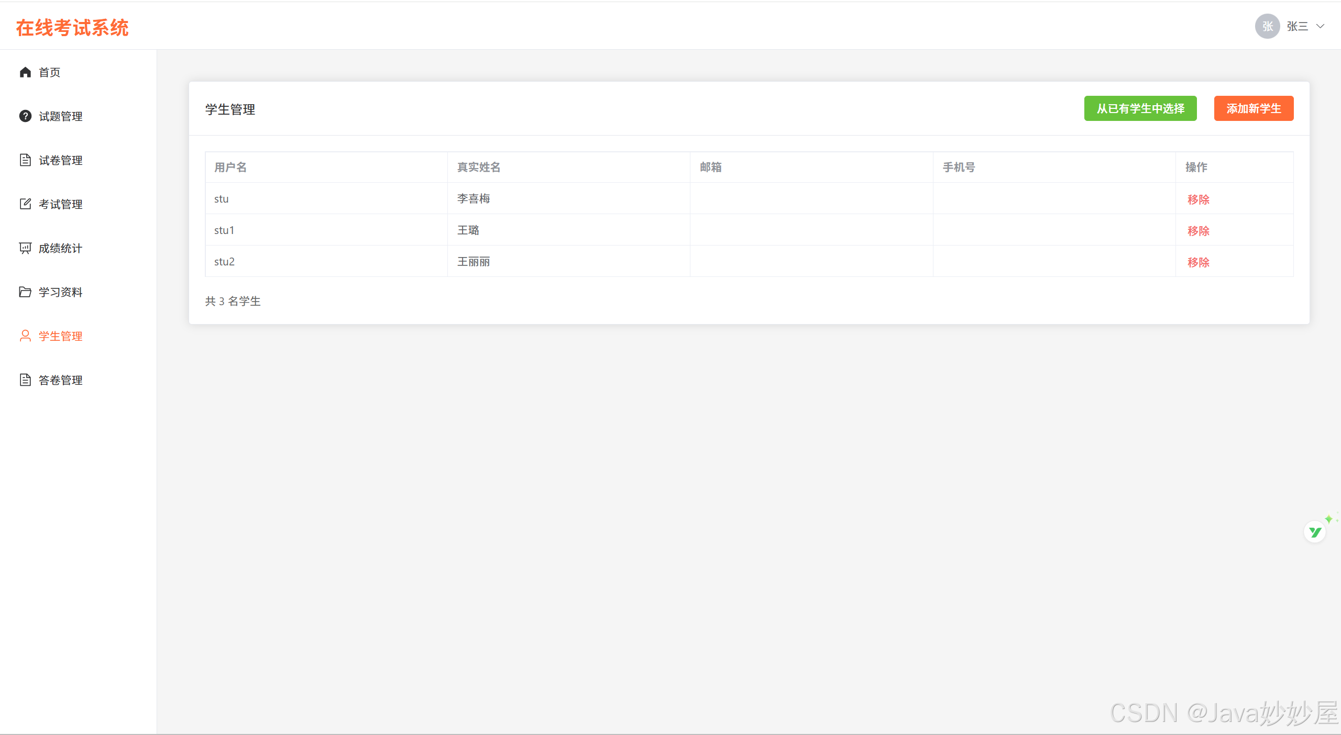Screen dimensions: 1341x735
Task: Click the orange 添加新学生 button
Action: pyautogui.click(x=1253, y=108)
